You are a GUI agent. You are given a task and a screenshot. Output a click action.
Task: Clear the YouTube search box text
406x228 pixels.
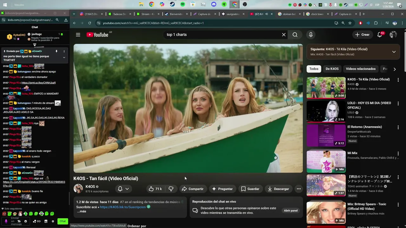click(x=284, y=35)
